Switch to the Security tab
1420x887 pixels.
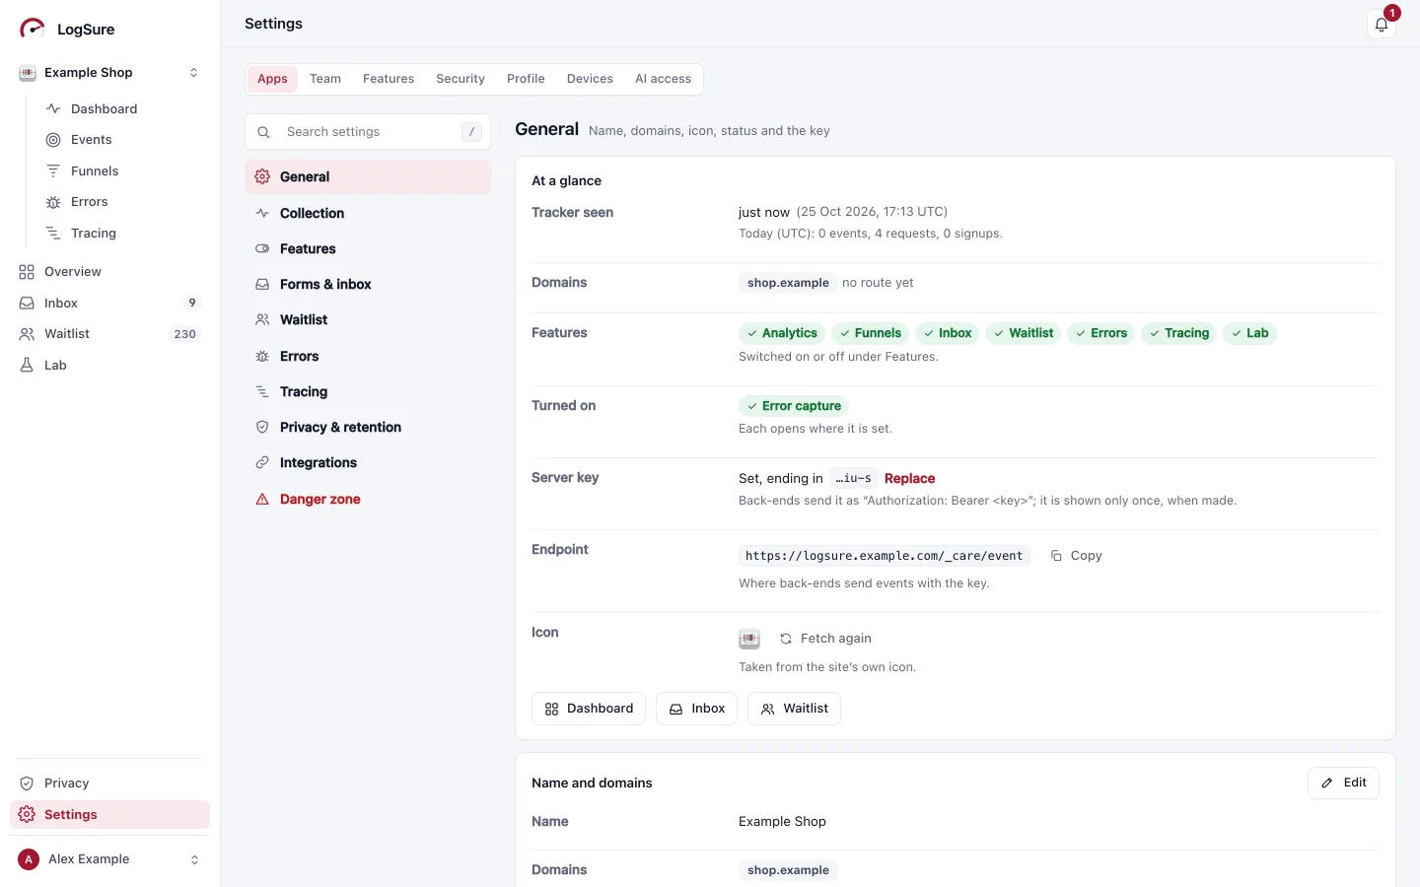click(x=461, y=79)
